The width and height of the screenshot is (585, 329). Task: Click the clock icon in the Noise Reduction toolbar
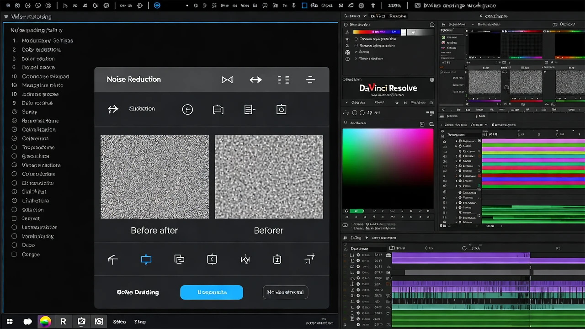(187, 110)
